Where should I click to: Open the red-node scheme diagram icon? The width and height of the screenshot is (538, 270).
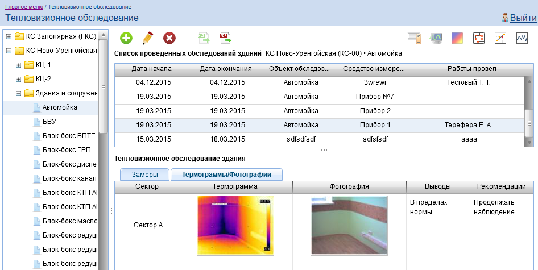pyautogui.click(x=479, y=38)
